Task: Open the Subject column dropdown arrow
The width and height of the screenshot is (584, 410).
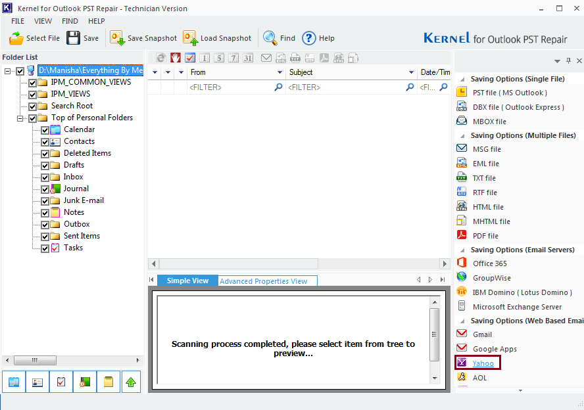Action: (411, 72)
